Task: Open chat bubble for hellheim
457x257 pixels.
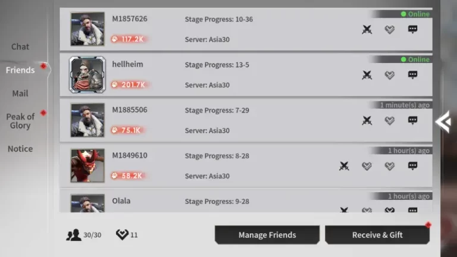Action: point(412,75)
